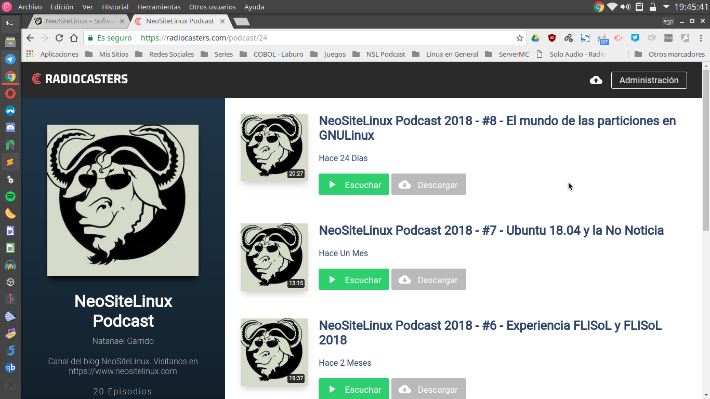Bookmark this page with the star icon
Screen dimensions: 710x399
[519, 38]
